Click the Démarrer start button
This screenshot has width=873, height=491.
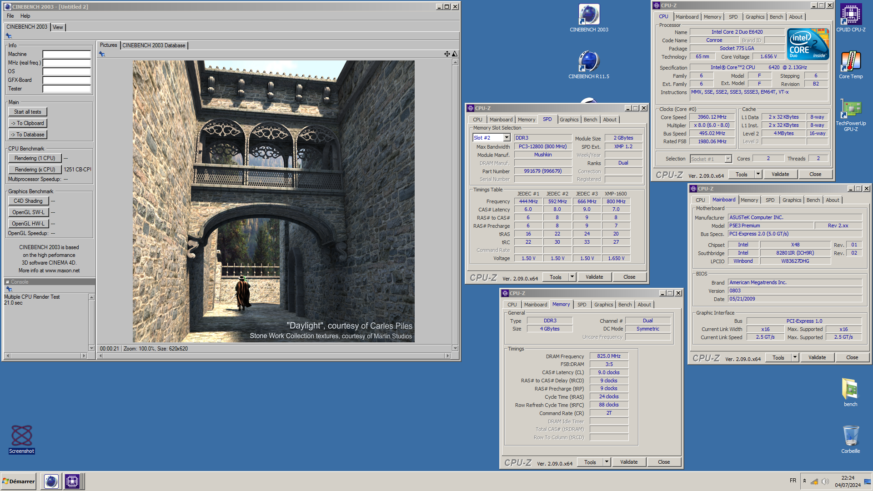[18, 481]
